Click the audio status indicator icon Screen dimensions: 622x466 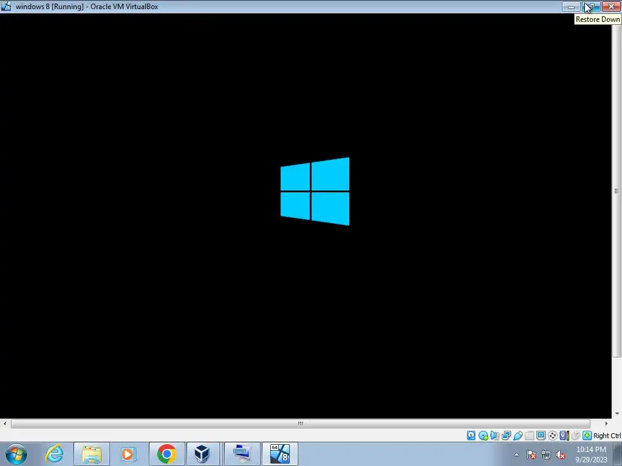point(494,436)
